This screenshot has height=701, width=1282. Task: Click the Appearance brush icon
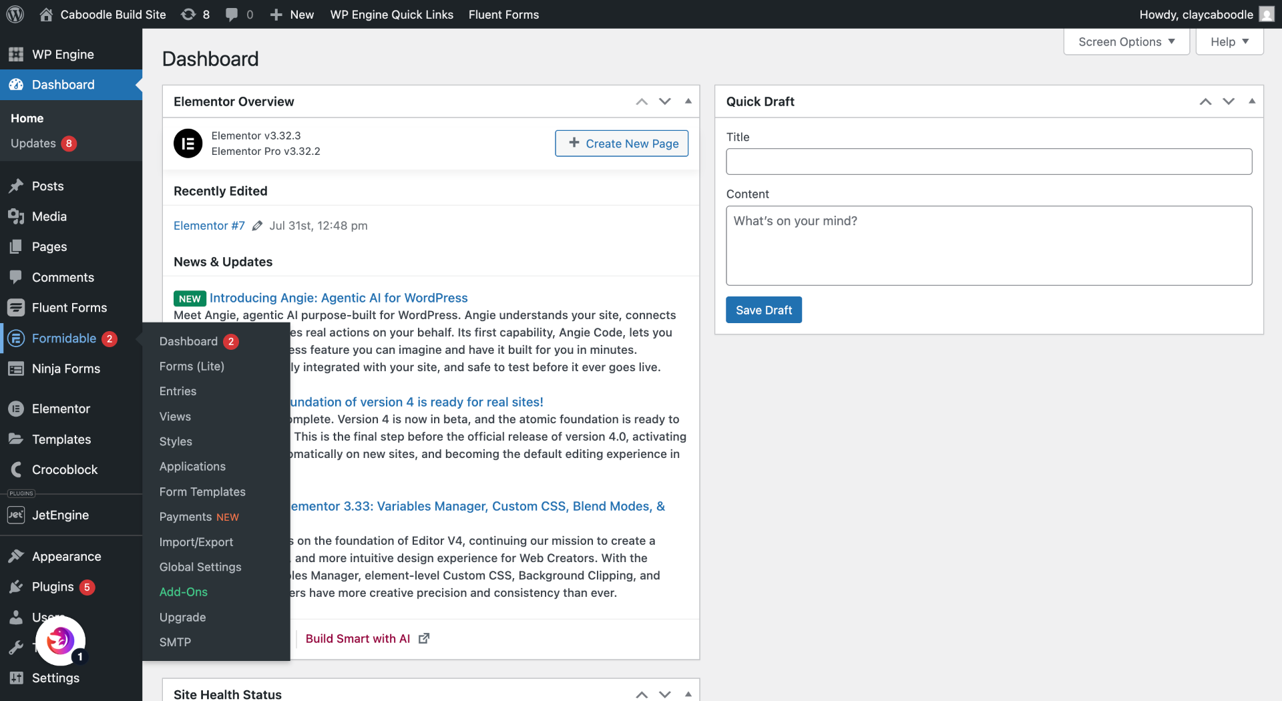pyautogui.click(x=16, y=556)
